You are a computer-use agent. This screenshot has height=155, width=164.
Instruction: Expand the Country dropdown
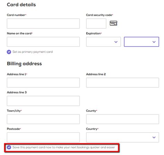coord(122,137)
